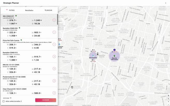Select the Pizza Hut Felix Cuevas map marker
Image resolution: width=170 pixels, height=106 pixels.
click(114, 56)
